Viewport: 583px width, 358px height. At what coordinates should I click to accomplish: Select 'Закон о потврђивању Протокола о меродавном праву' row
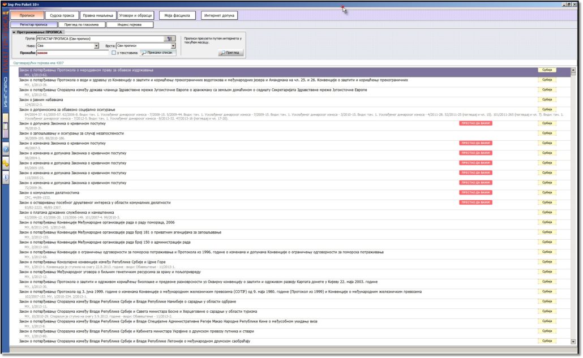tap(294, 72)
